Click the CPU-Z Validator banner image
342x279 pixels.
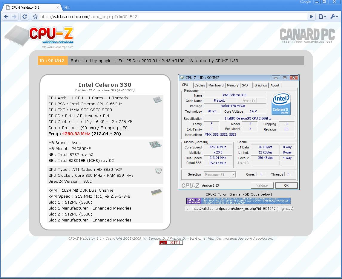239,201
